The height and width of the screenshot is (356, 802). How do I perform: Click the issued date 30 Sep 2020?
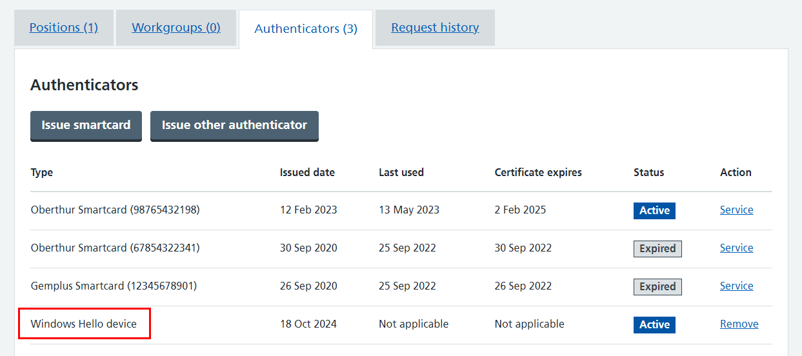click(308, 248)
